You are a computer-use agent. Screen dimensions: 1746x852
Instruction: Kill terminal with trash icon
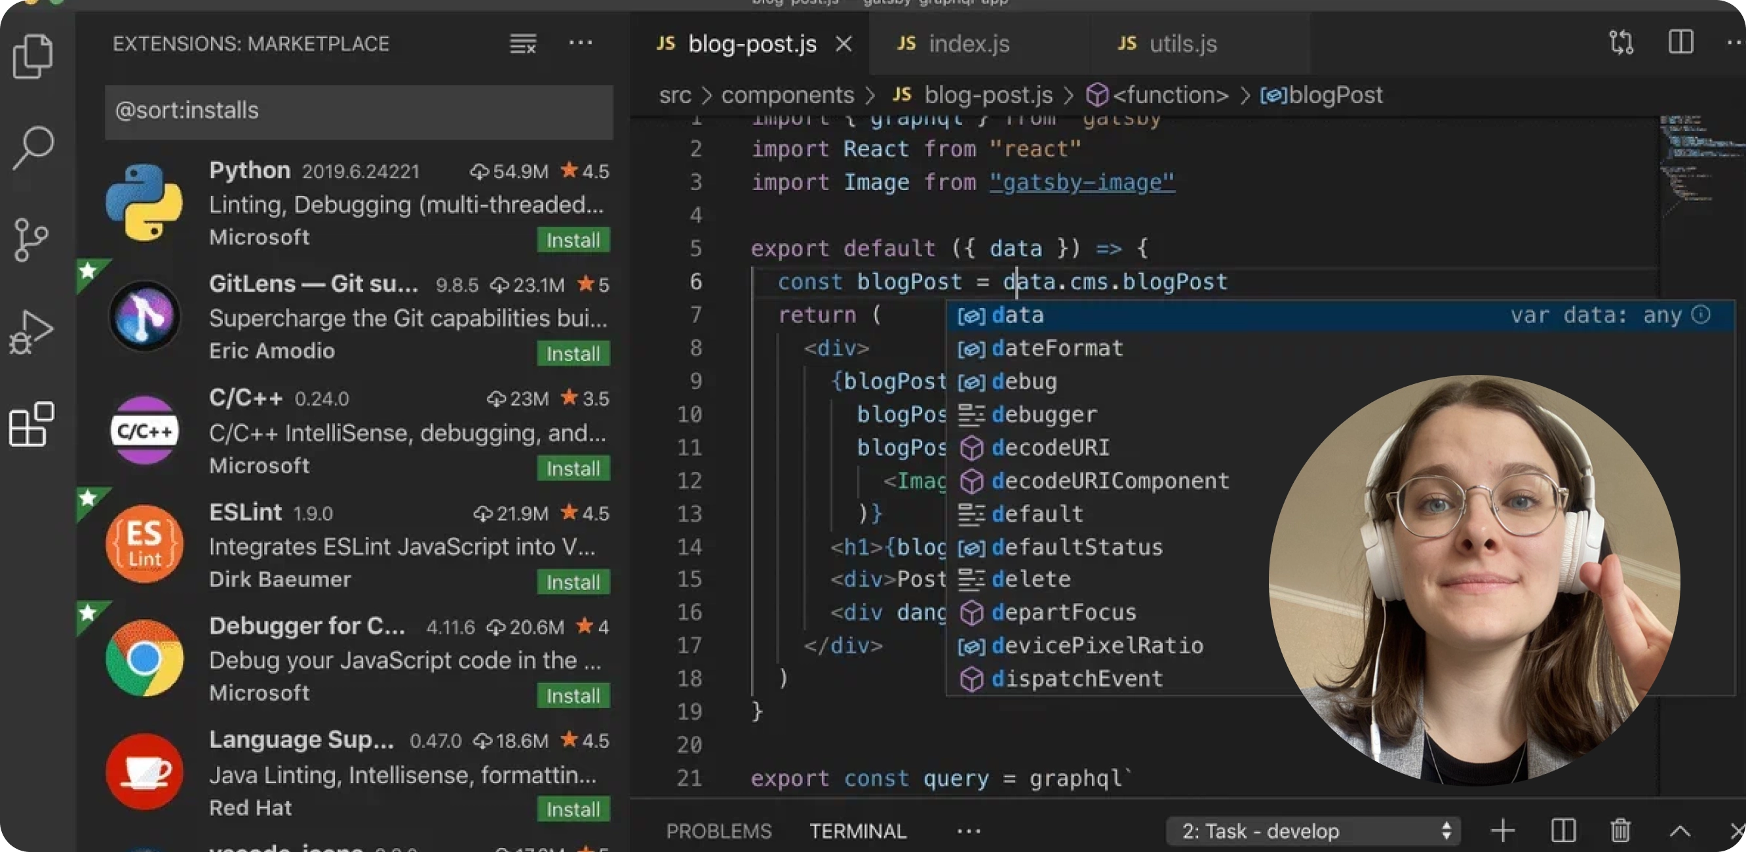click(1620, 830)
